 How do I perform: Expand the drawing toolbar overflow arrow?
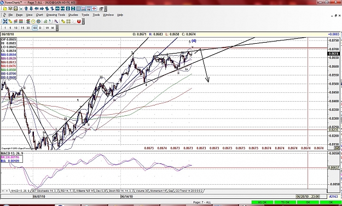(83, 21)
